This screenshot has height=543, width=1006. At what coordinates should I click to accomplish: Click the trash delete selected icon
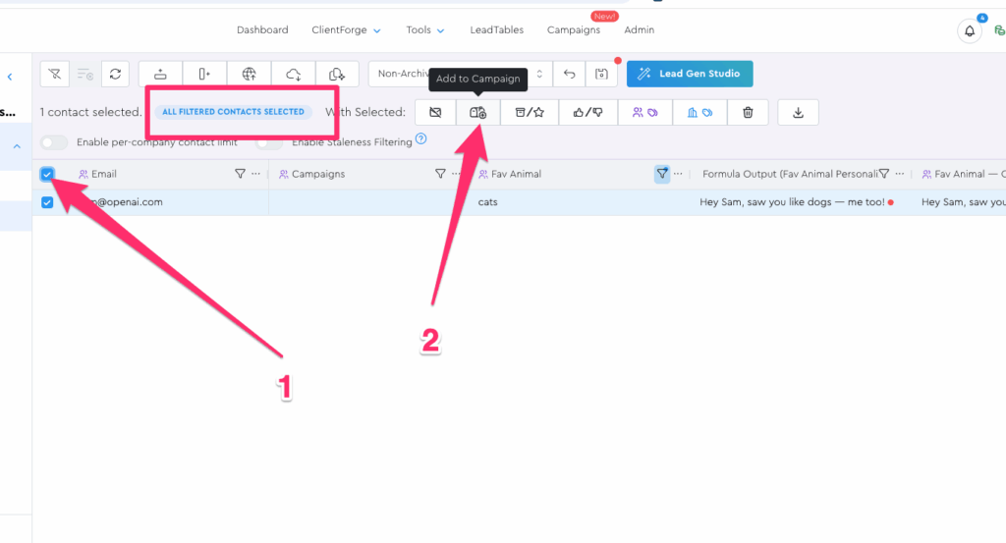(x=748, y=113)
